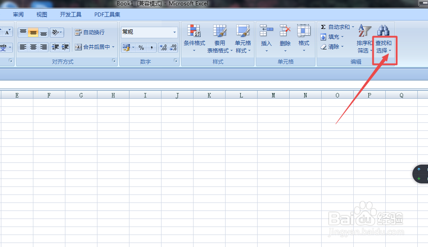The image size is (428, 247).
Task: Select column P header
Action: click(x=369, y=95)
